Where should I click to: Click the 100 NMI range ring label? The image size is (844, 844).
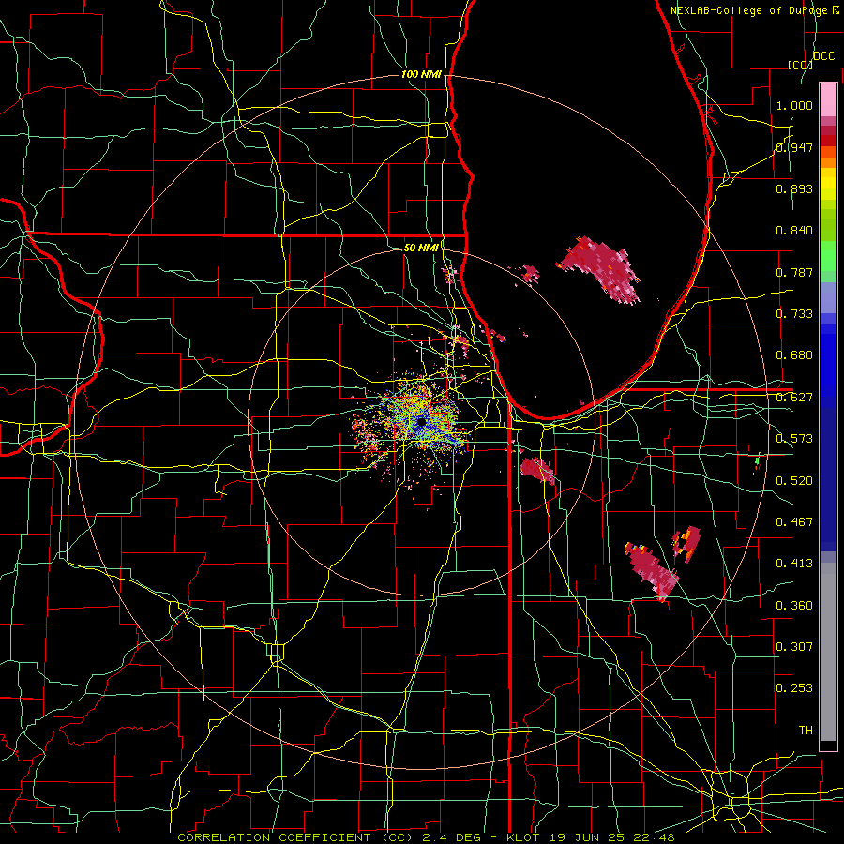tap(421, 74)
